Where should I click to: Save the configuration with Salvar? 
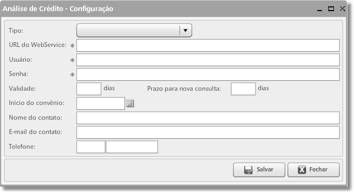pyautogui.click(x=259, y=170)
